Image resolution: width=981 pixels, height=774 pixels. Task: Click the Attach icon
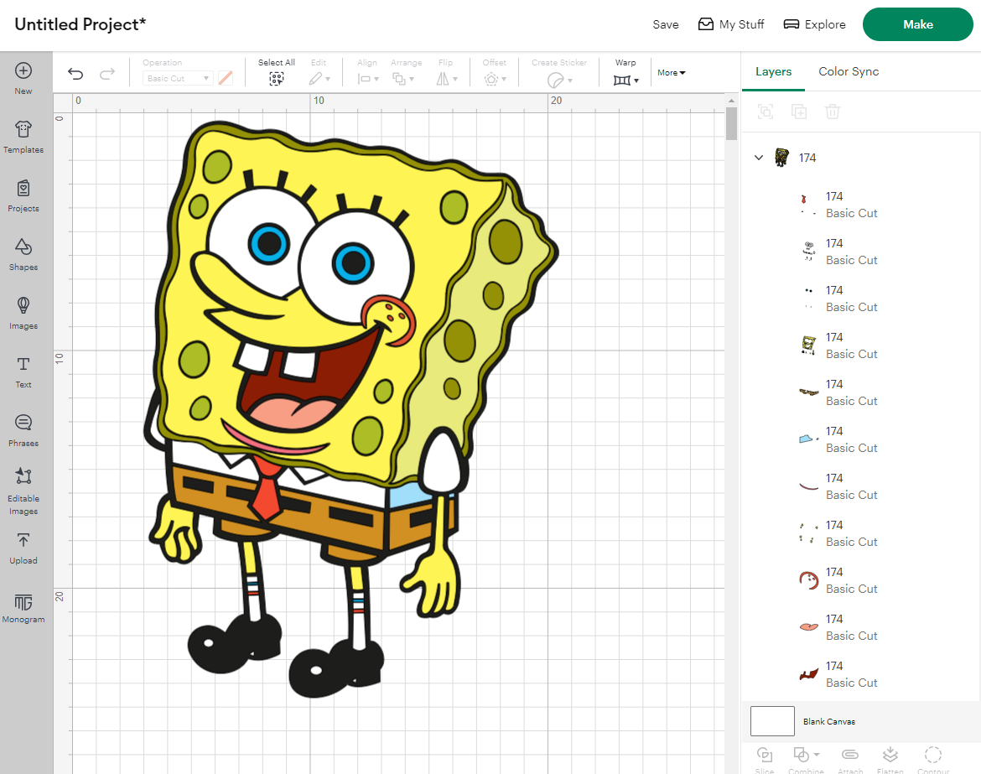point(850,755)
